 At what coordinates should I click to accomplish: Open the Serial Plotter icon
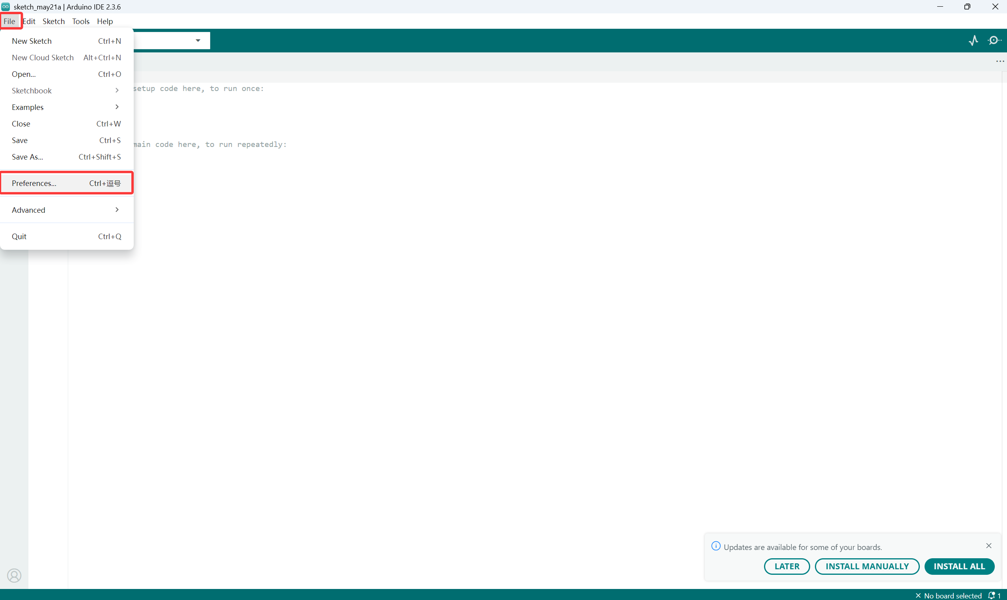pyautogui.click(x=973, y=41)
